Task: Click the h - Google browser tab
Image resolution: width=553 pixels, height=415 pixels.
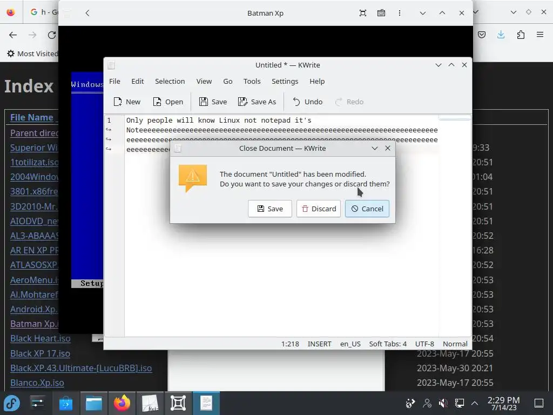Action: (45, 12)
